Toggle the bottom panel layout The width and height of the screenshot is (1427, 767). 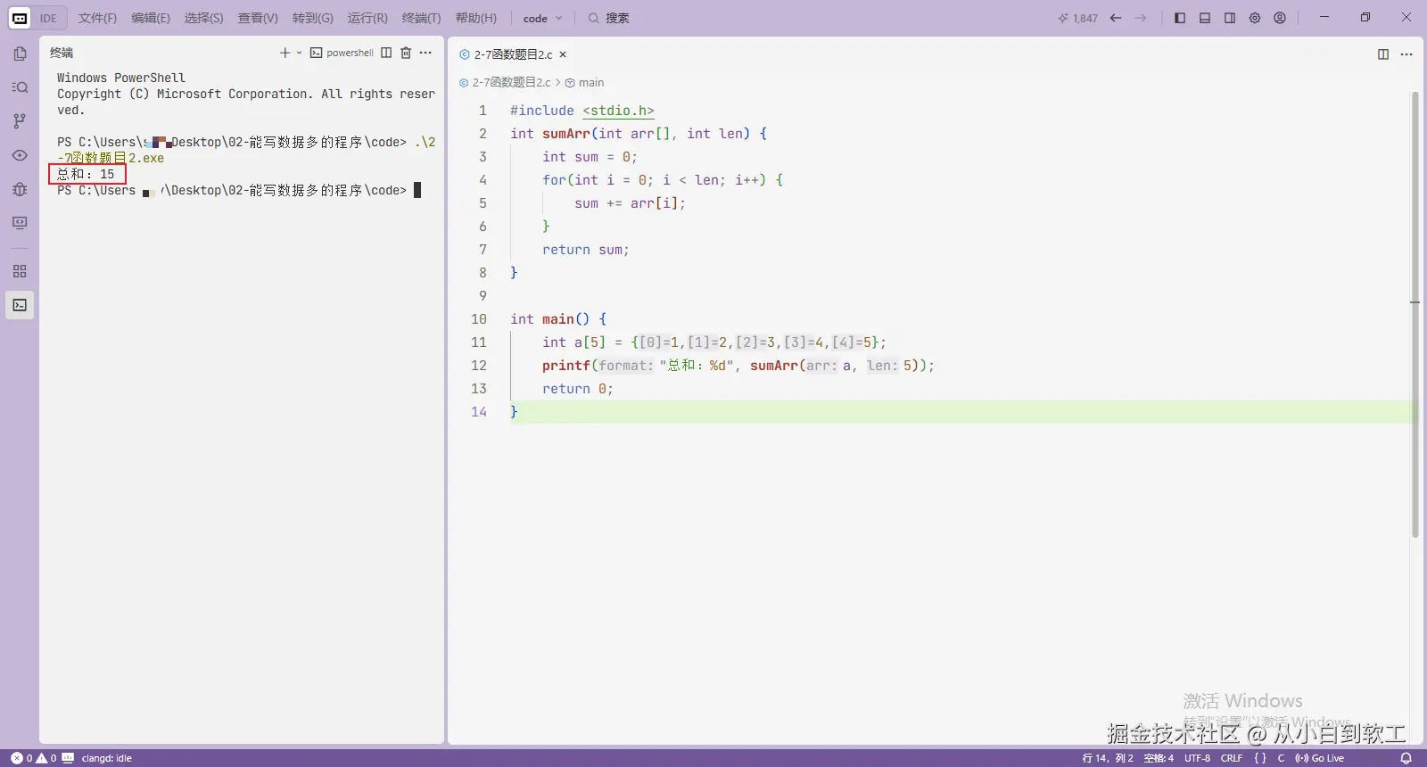(1205, 18)
